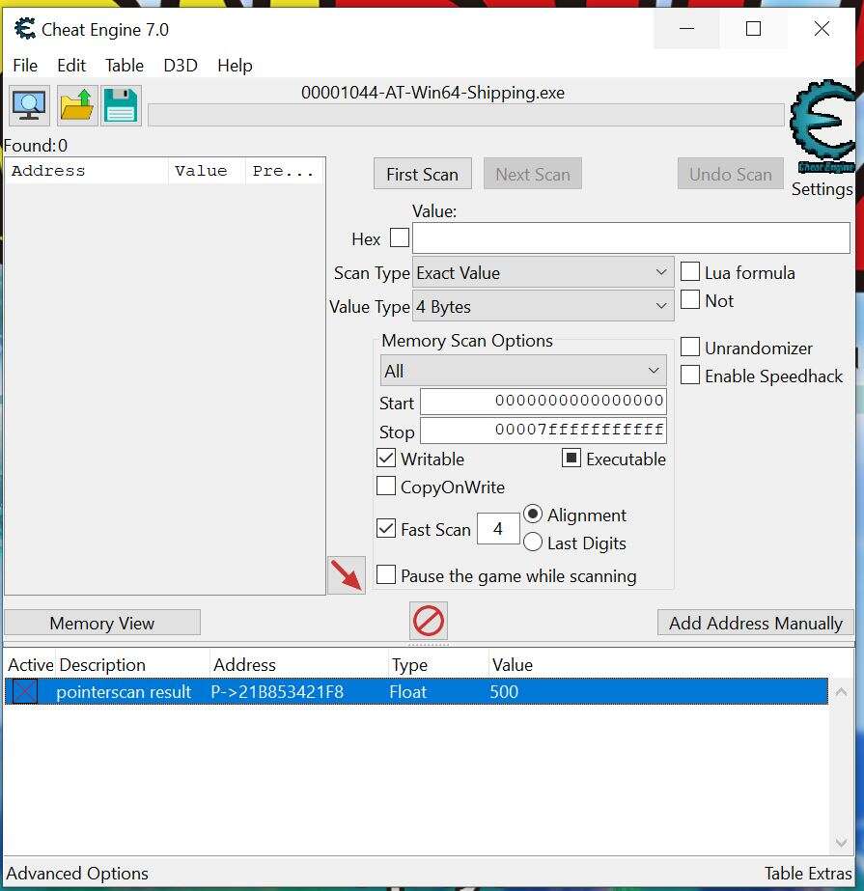The height and width of the screenshot is (891, 864).
Task: Click the open folder load table icon
Action: click(x=77, y=105)
